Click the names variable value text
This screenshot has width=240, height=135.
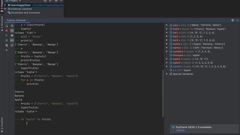tap(208, 48)
